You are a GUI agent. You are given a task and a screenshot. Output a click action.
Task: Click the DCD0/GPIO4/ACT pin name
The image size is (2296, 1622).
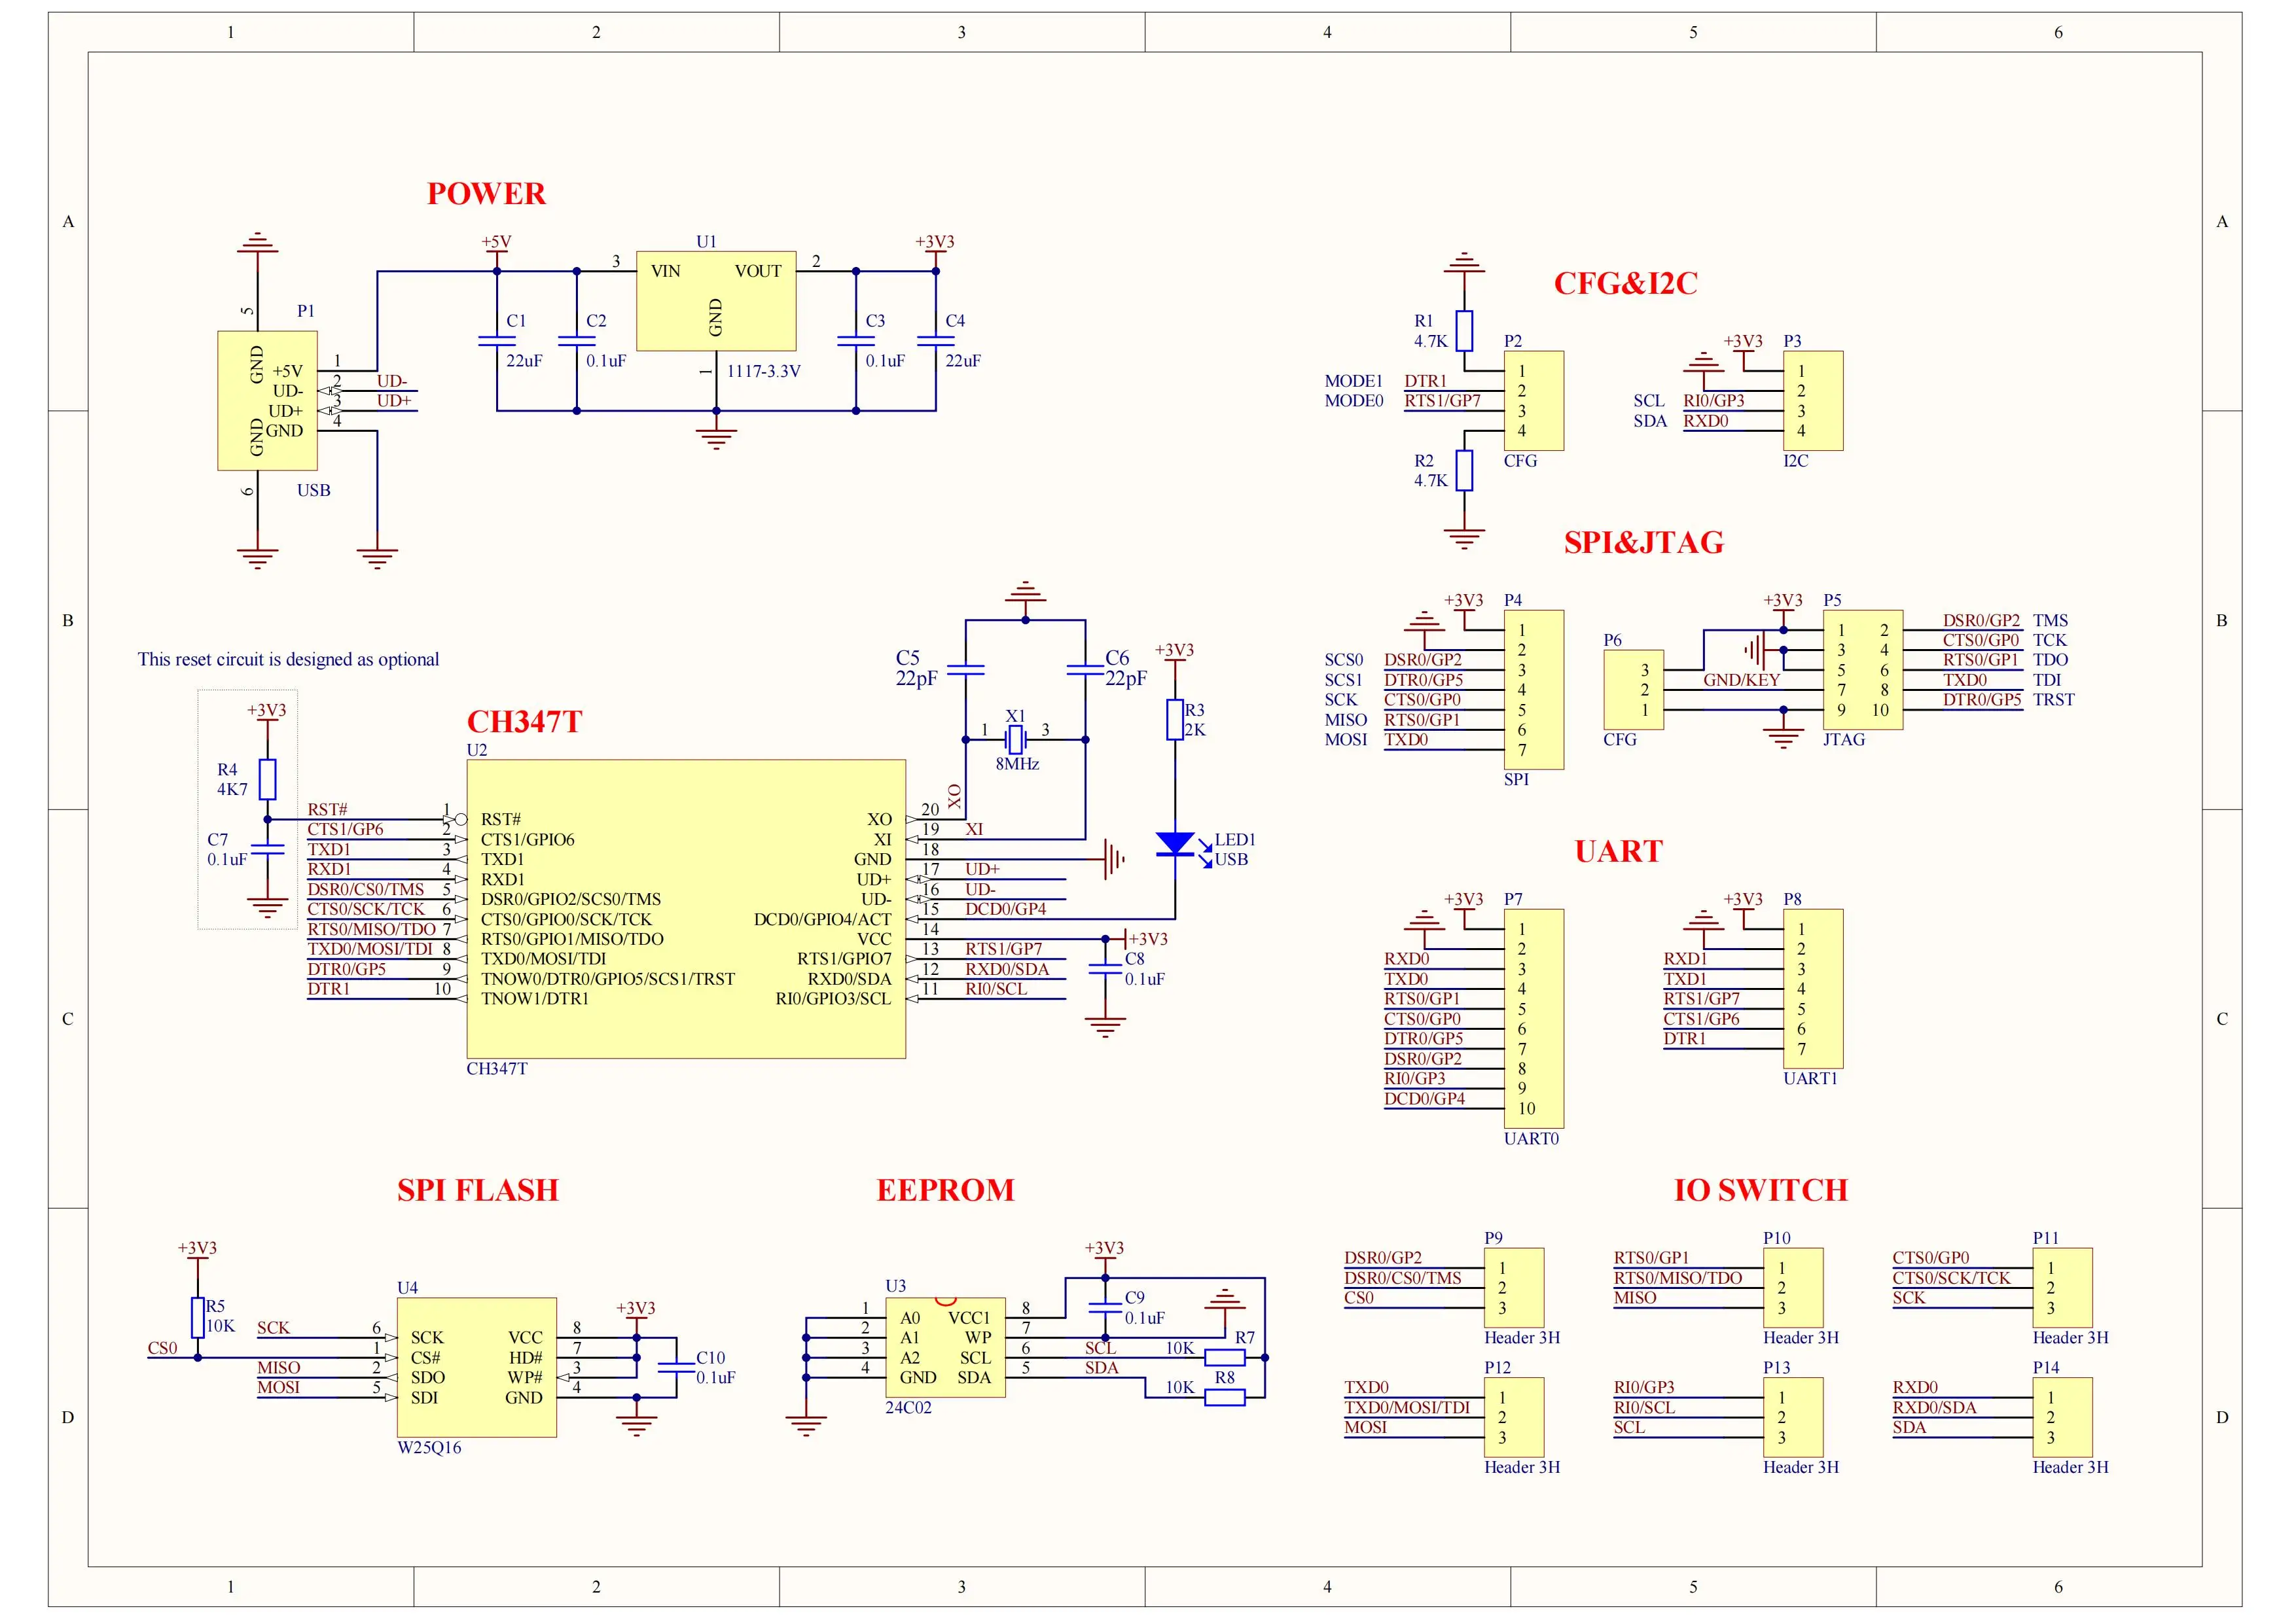pyautogui.click(x=822, y=919)
